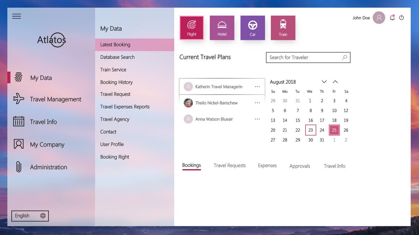Switch to the Travel Info tab
Screen dimensions: 419x235
point(335,166)
